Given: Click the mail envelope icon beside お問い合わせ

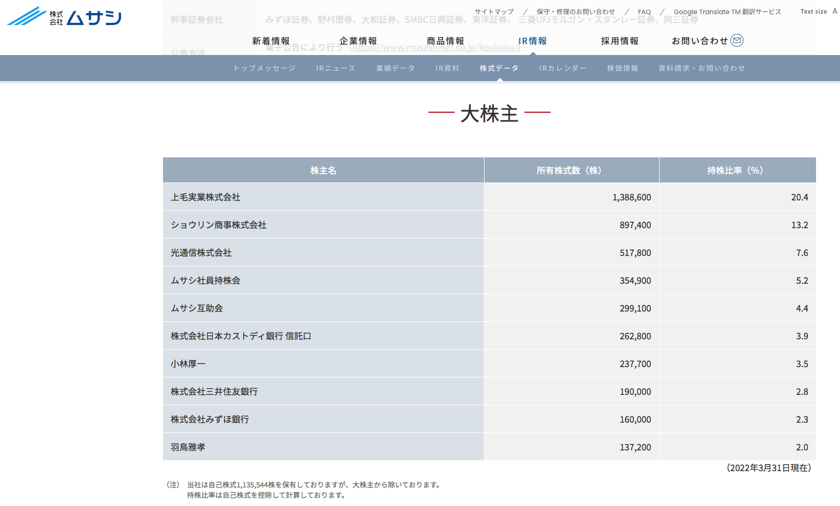Looking at the screenshot, I should (x=737, y=40).
